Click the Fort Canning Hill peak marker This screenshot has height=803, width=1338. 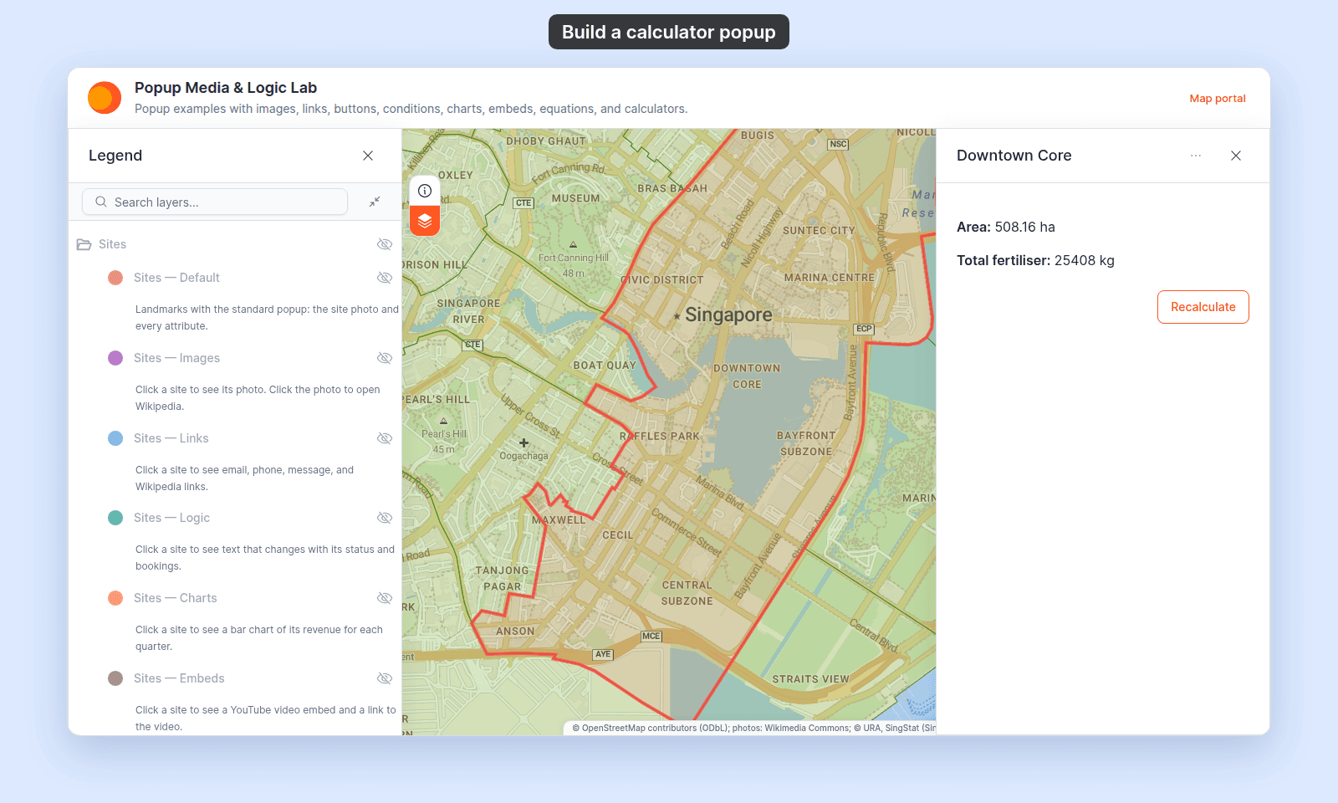click(x=574, y=245)
